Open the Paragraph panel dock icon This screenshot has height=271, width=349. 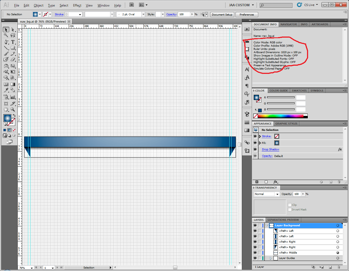tap(247, 86)
